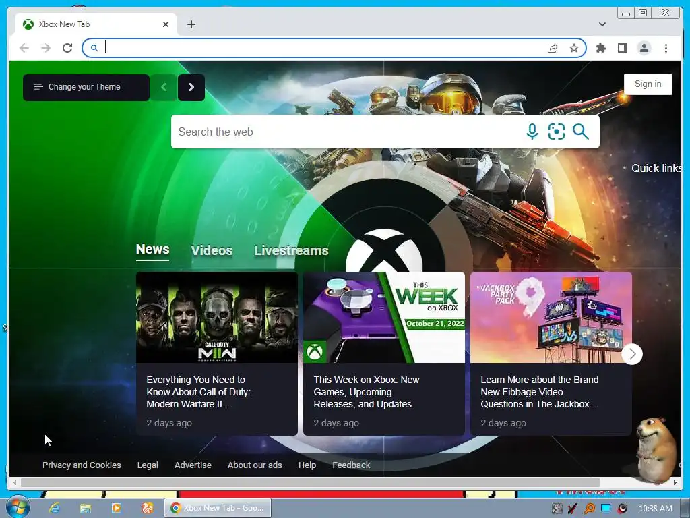Image resolution: width=690 pixels, height=518 pixels.
Task: Open About our ads link
Action: [x=255, y=465]
